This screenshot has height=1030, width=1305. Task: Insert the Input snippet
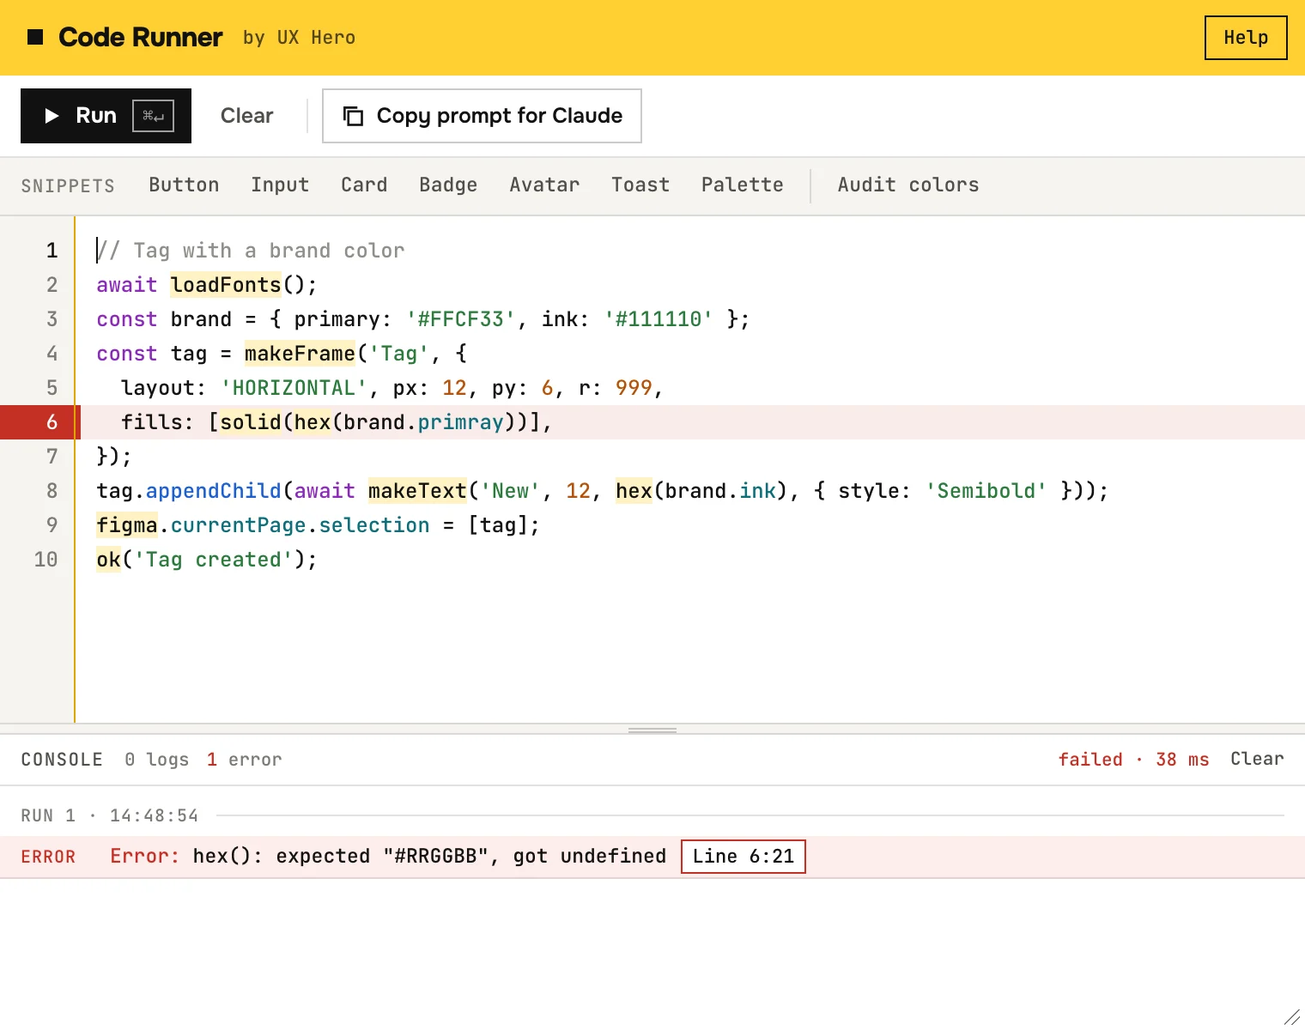tap(280, 185)
